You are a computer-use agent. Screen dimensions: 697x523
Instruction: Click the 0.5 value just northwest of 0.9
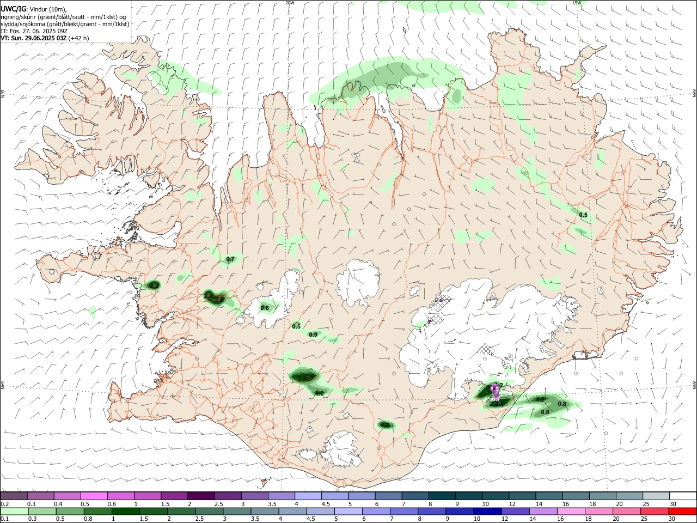pos(296,326)
